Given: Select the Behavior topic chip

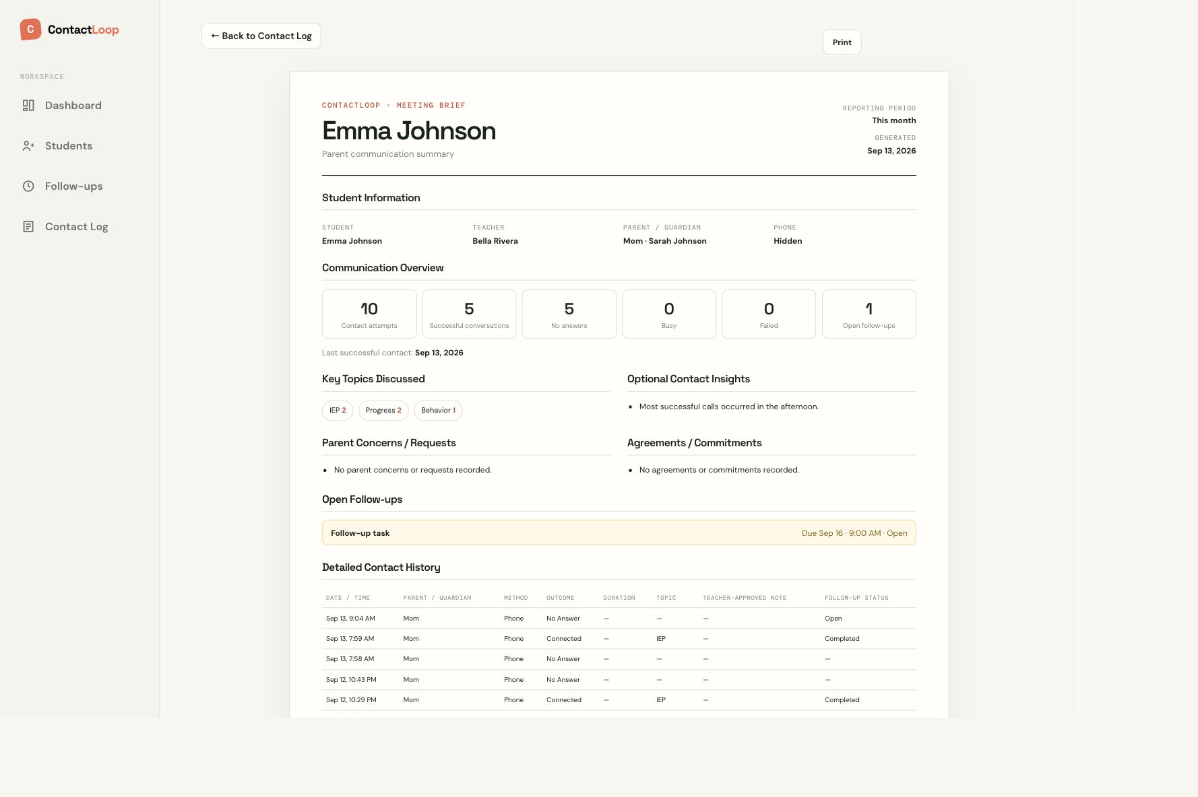Looking at the screenshot, I should click(438, 411).
